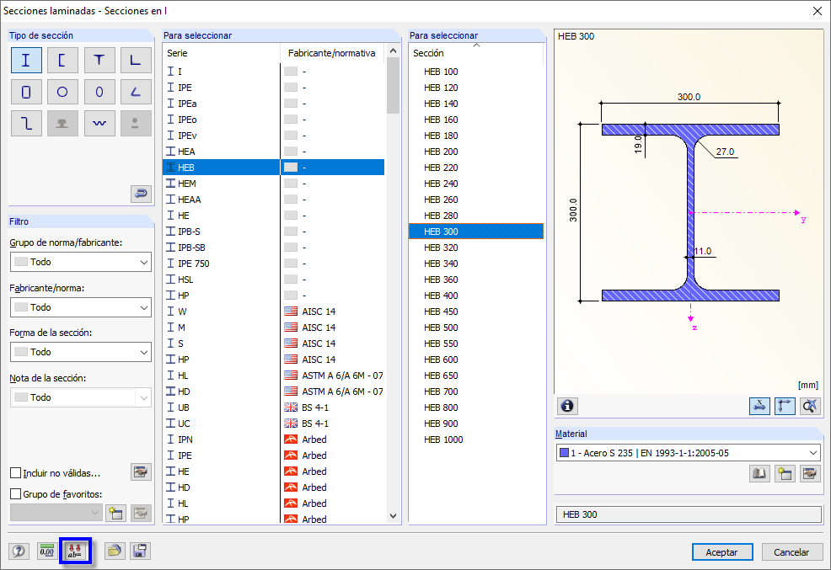
Task: Open the section info button below the preview
Action: (567, 406)
